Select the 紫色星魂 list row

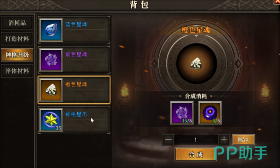pos(74,60)
